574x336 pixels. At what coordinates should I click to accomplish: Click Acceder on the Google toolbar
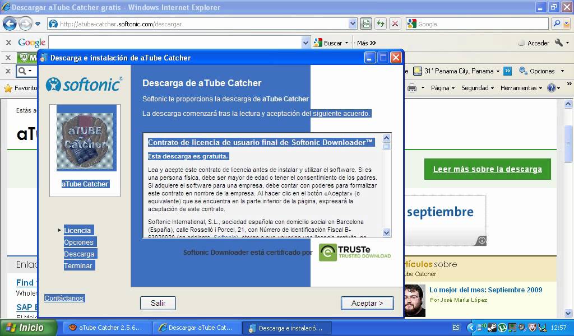click(x=534, y=43)
